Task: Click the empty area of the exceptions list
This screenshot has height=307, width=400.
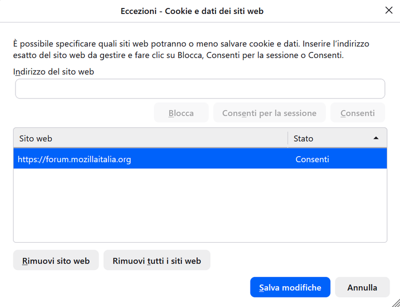Action: click(200, 205)
